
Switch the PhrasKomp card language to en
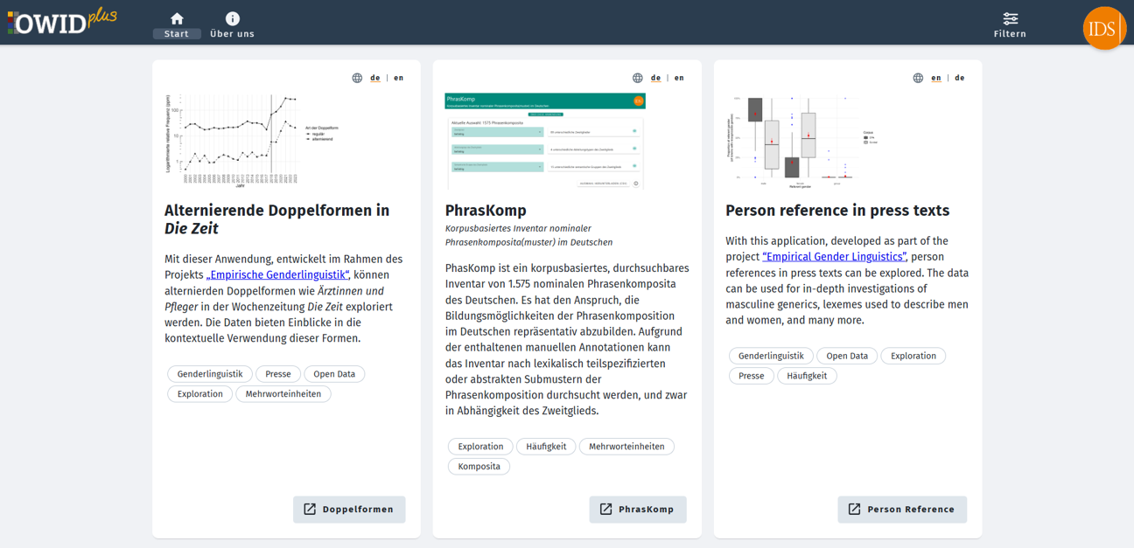pyautogui.click(x=679, y=78)
